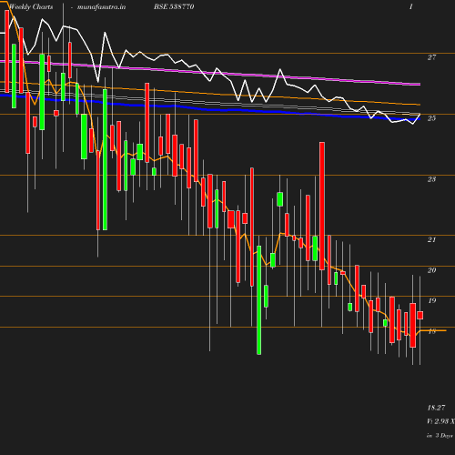This screenshot has height=455, width=455.
Task: Click the price axis label 23
Action: click(431, 179)
